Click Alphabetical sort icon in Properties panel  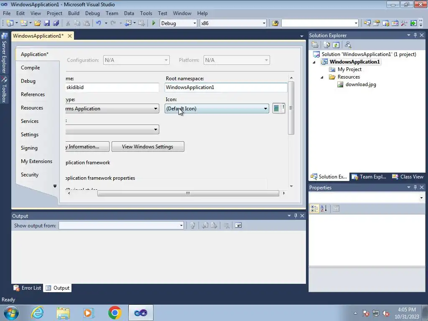324,209
